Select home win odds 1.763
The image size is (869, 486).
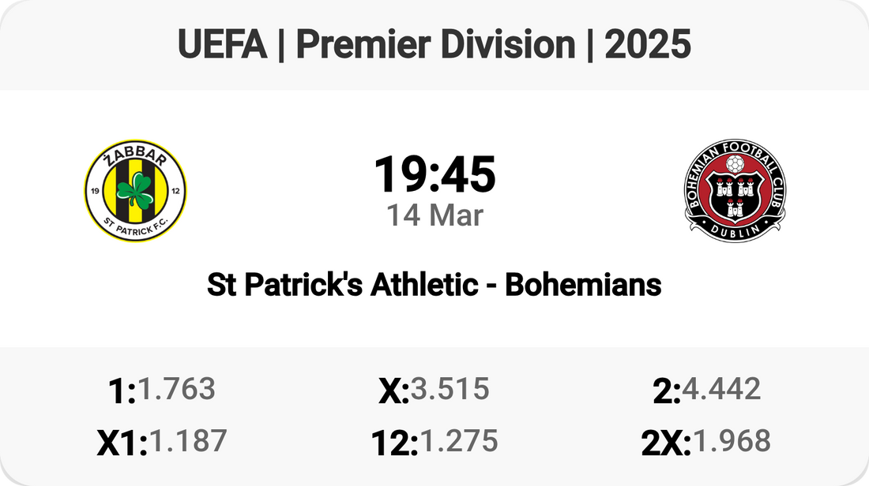176,389
